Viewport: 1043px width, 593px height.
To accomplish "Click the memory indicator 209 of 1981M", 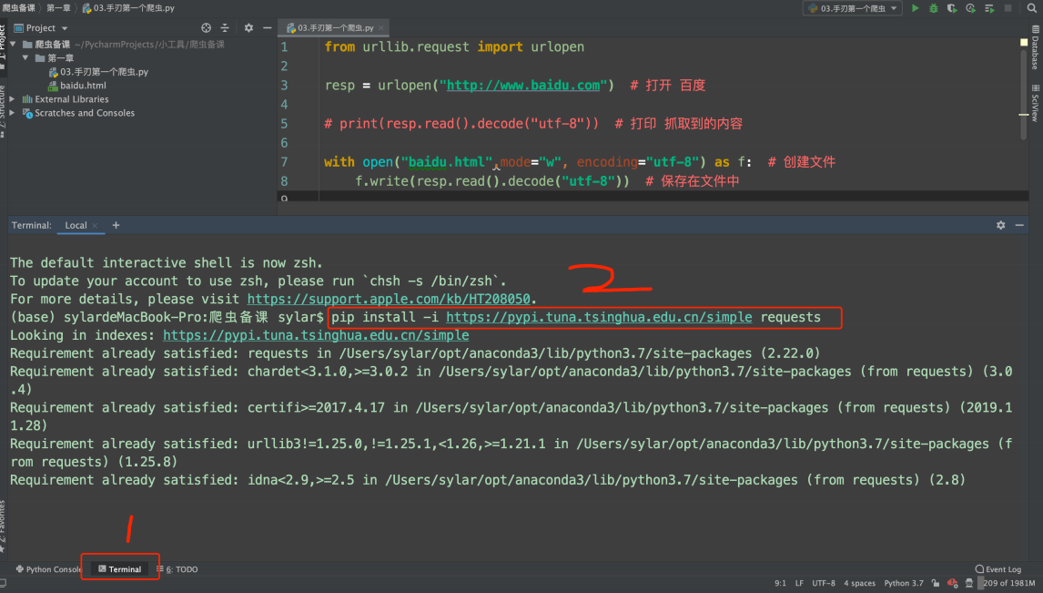I will 1008,583.
